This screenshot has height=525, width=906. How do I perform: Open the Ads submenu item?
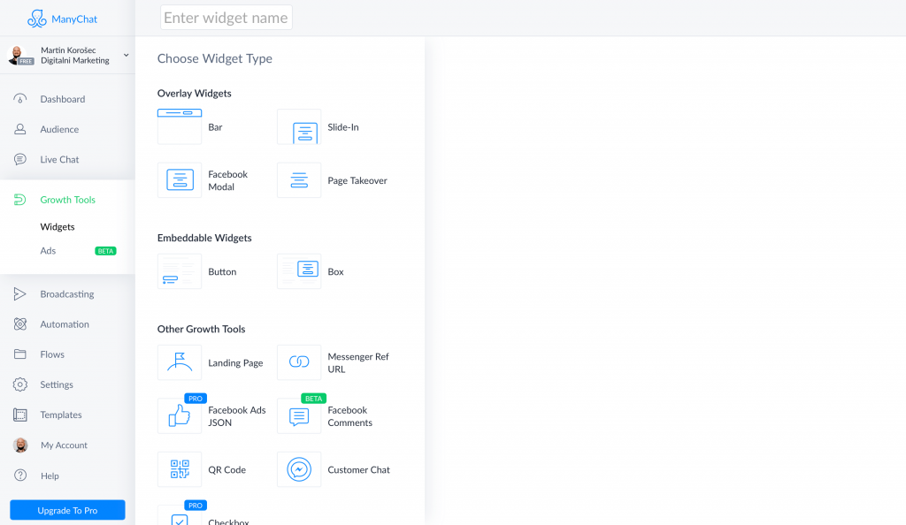click(48, 251)
